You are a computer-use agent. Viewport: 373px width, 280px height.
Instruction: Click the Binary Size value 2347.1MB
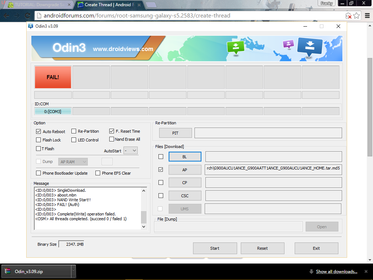pyautogui.click(x=71, y=244)
